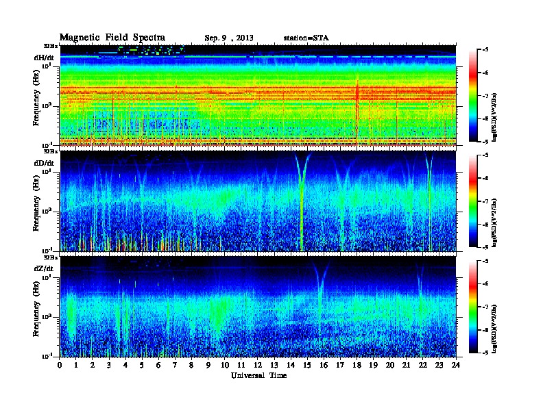Click hour tick label "5" on time axis
543x419 pixels.
[142, 365]
